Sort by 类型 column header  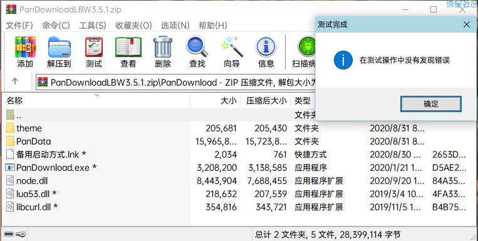(x=303, y=101)
